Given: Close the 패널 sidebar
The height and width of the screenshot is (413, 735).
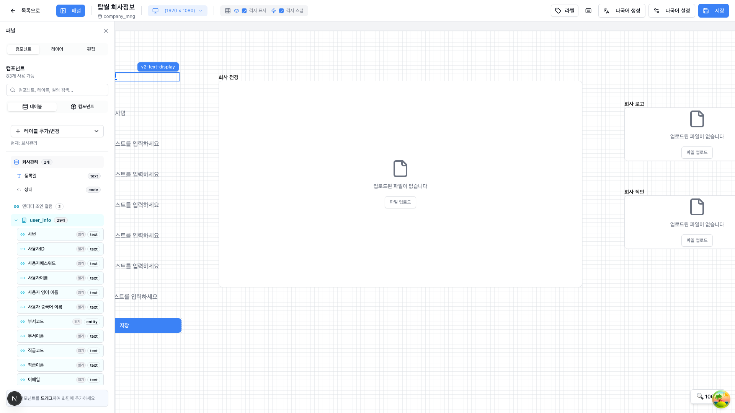Looking at the screenshot, I should point(106,31).
